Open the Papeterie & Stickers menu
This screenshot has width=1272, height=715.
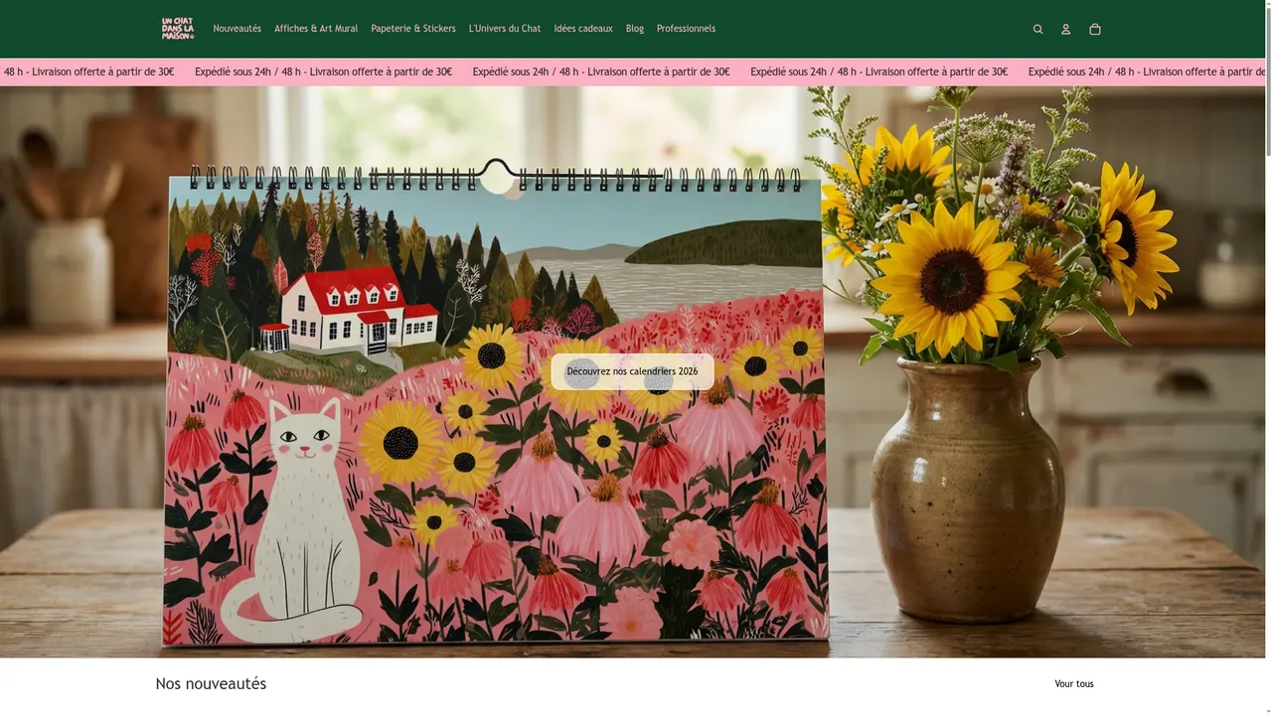(413, 29)
